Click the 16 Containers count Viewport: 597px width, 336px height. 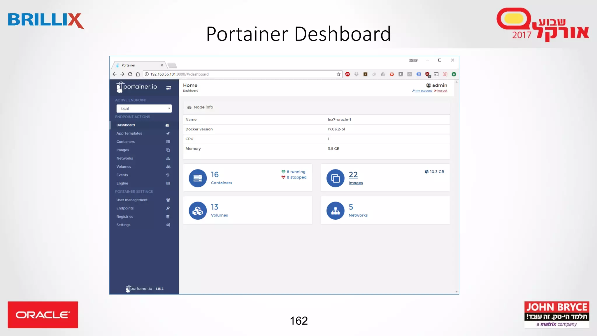(215, 174)
